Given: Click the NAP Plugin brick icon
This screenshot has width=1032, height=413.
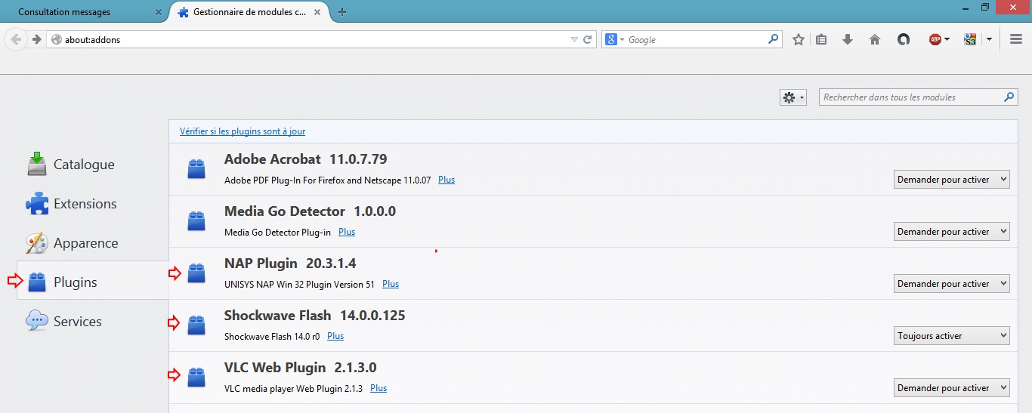Looking at the screenshot, I should [196, 273].
